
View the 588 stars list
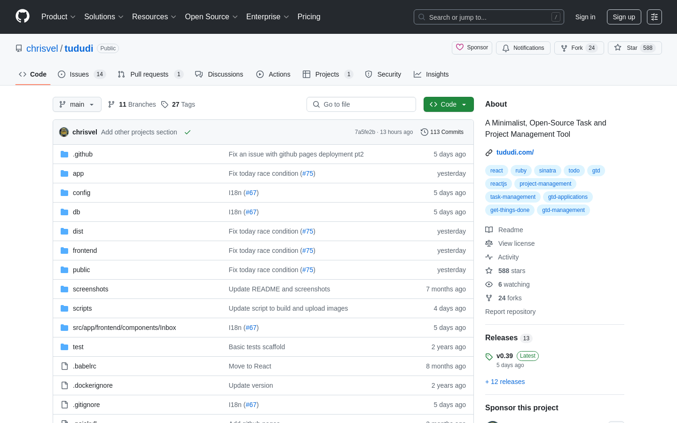(505, 271)
